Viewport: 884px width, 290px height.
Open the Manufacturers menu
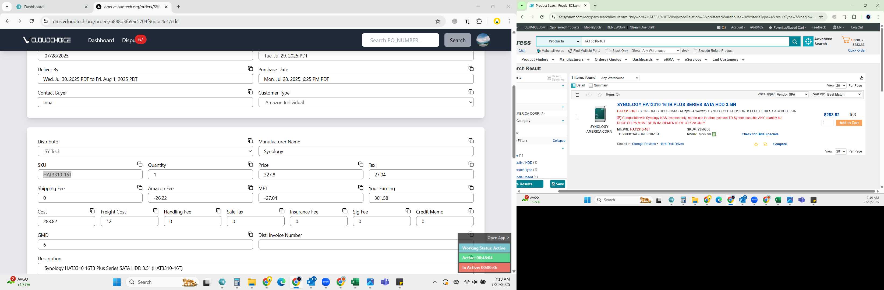[x=574, y=60]
